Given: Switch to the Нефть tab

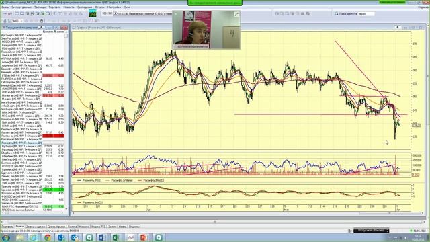Looking at the screenshot, I should click(122, 227).
